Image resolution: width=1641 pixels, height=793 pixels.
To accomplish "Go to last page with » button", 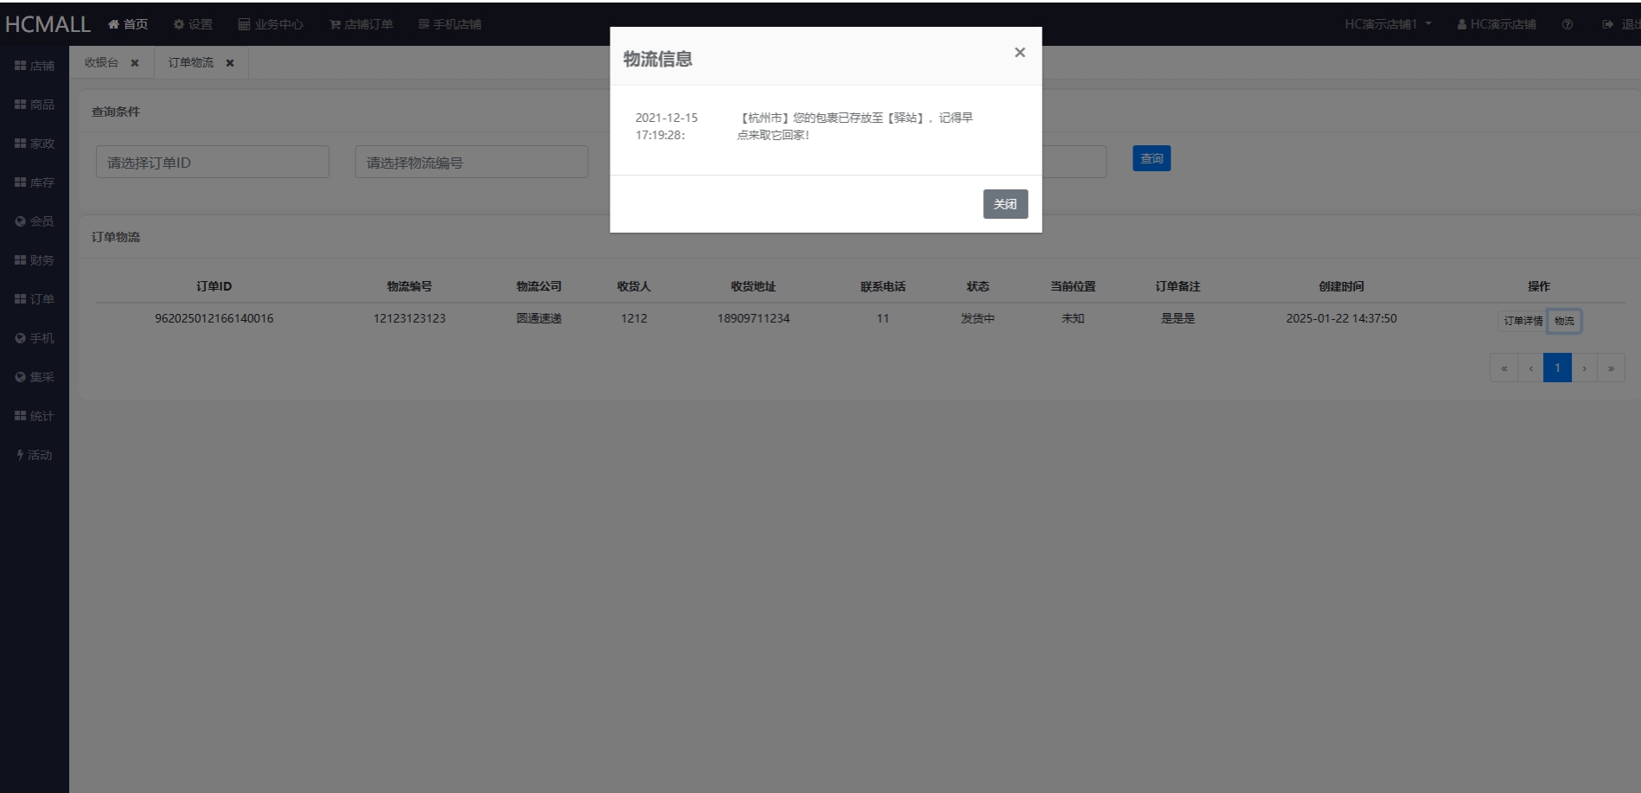I will click(1611, 368).
